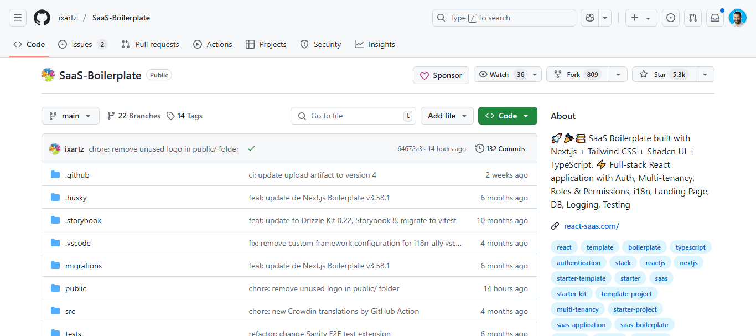756x336 pixels.
Task: Select the saas-boilerplate topic tag
Action: tap(644, 325)
